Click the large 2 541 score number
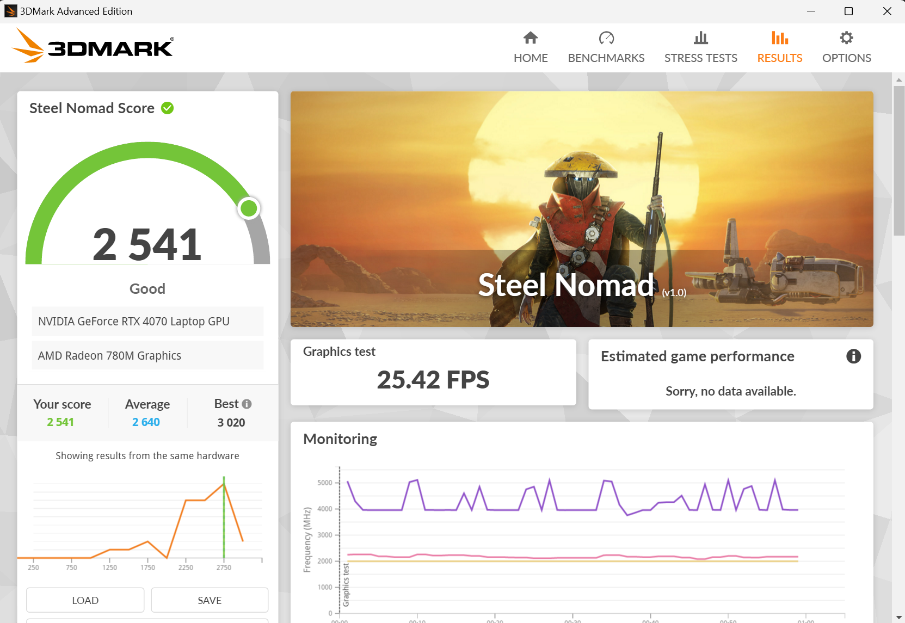Image resolution: width=905 pixels, height=623 pixels. click(x=147, y=244)
